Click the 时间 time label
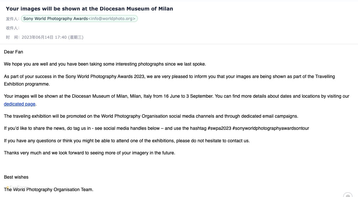This screenshot has width=358, height=197. click(x=12, y=37)
